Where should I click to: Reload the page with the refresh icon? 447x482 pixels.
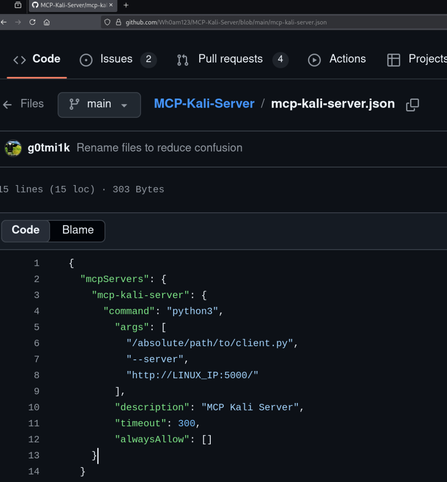click(32, 22)
